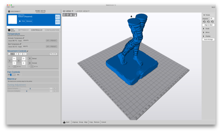Click the Auto-Arrange button
This screenshot has height=133, width=222.
(208, 39)
